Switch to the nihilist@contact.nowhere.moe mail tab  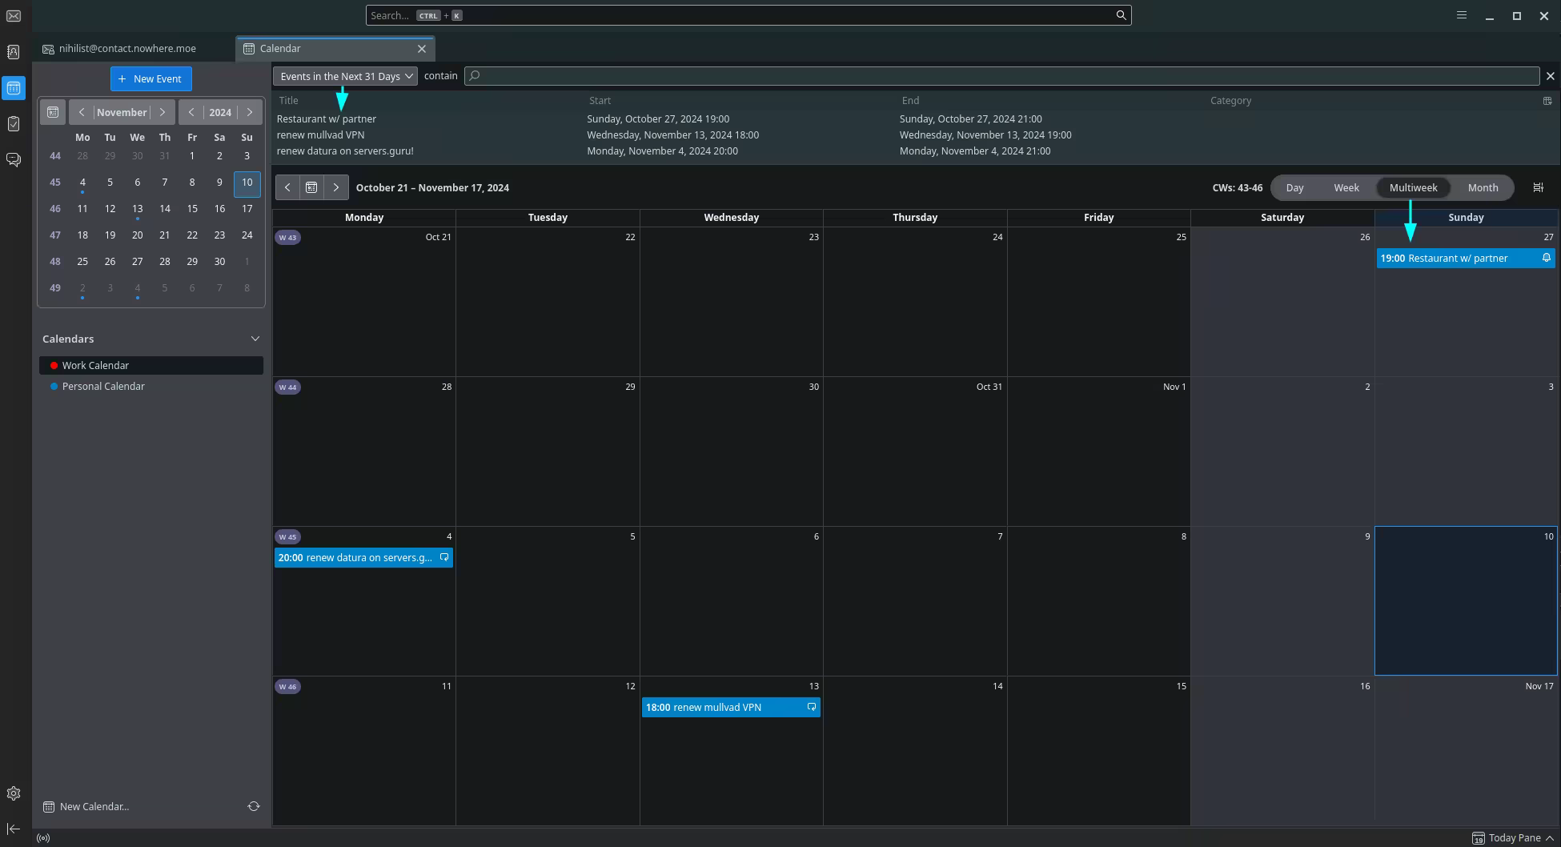point(128,49)
